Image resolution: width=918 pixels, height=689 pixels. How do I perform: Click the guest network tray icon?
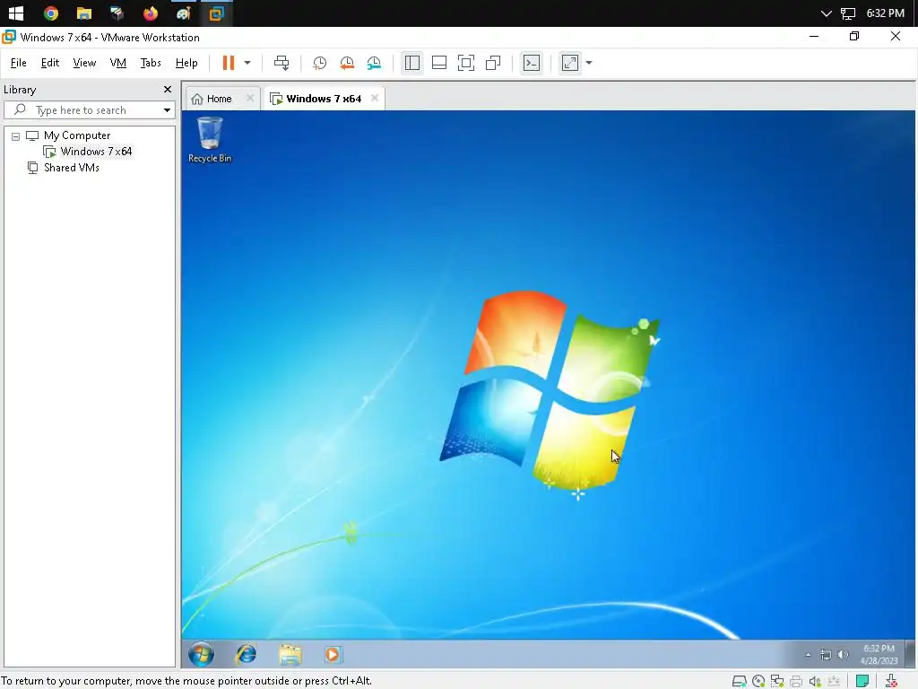click(826, 655)
